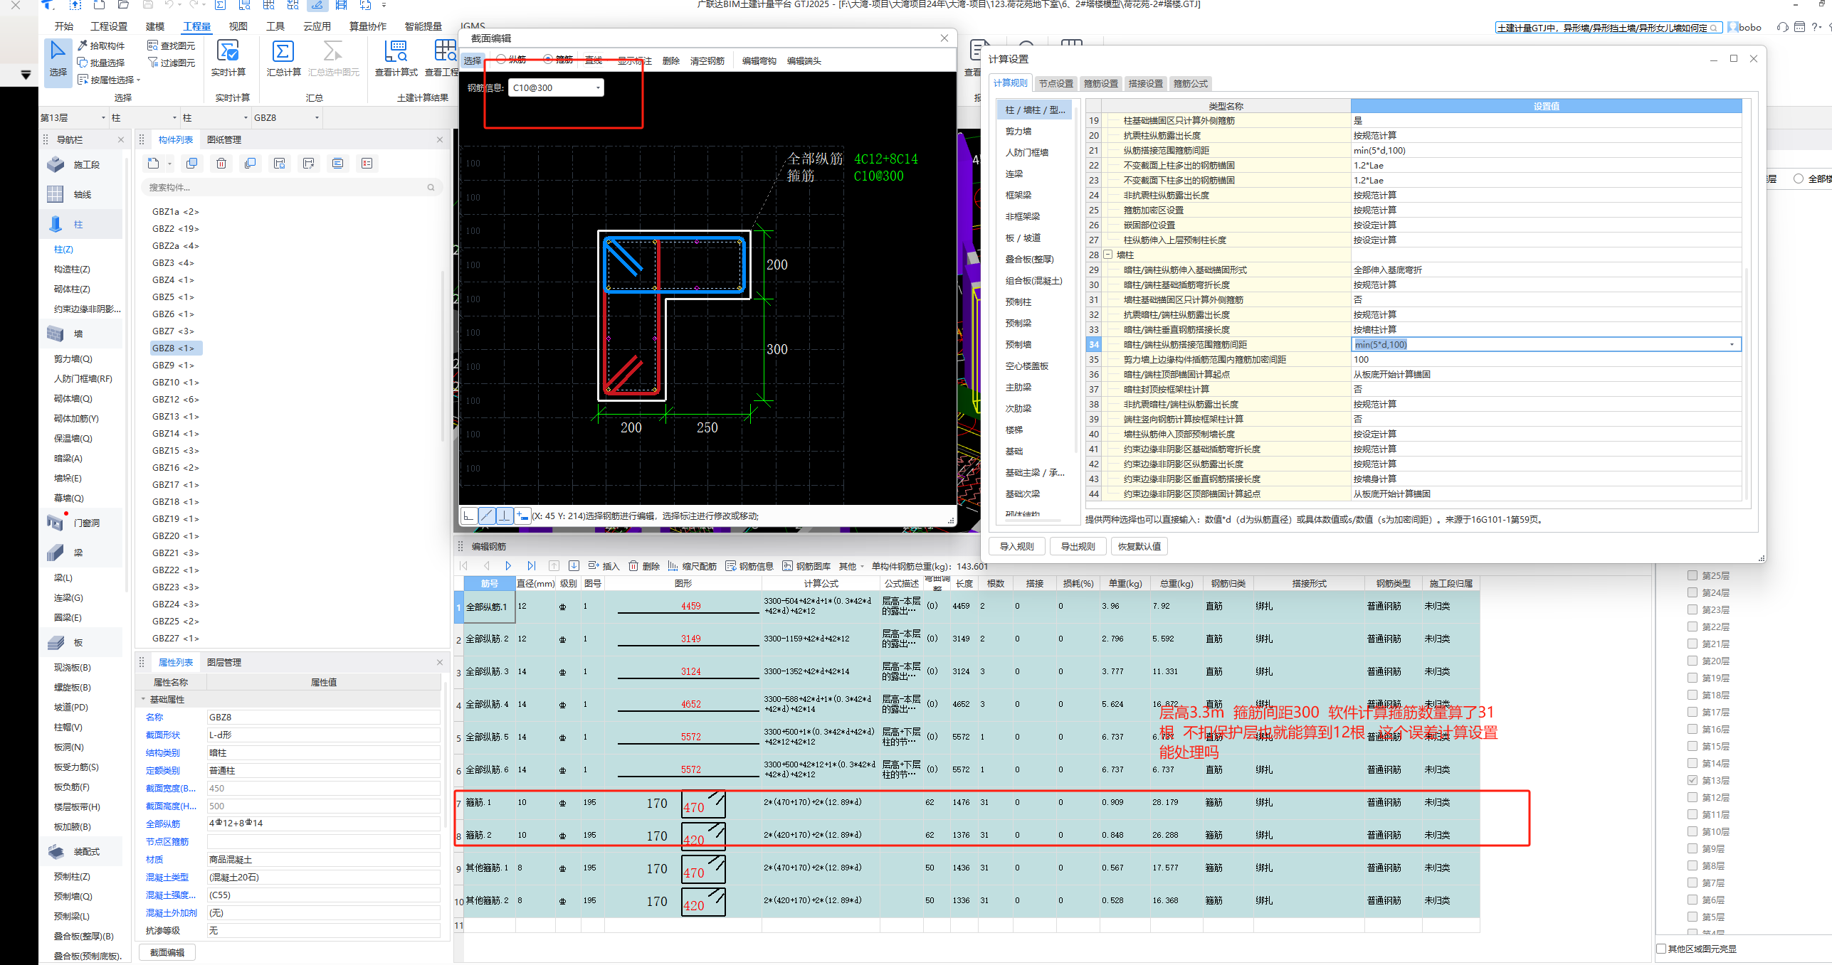The height and width of the screenshot is (965, 1832).
Task: Click 钢筋信息 icon in rebar toolbar
Action: pos(730,566)
